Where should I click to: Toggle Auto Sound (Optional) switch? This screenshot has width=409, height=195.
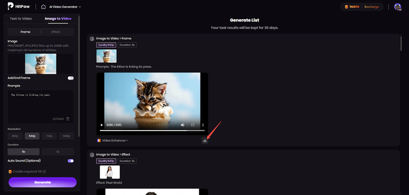pyautogui.click(x=71, y=161)
